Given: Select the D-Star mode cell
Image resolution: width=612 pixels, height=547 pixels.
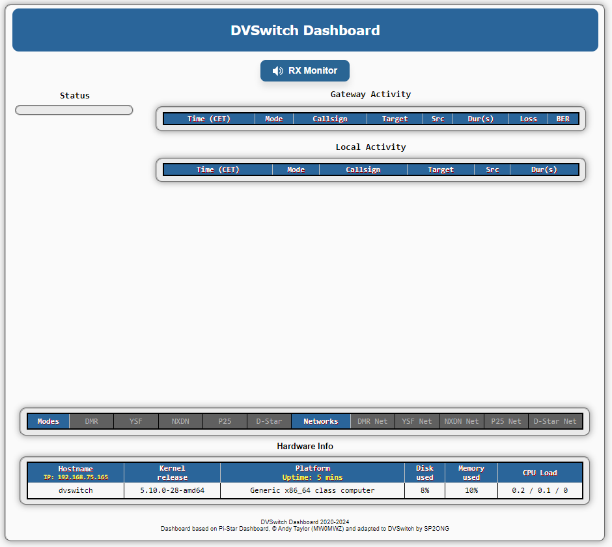Looking at the screenshot, I should (x=269, y=421).
